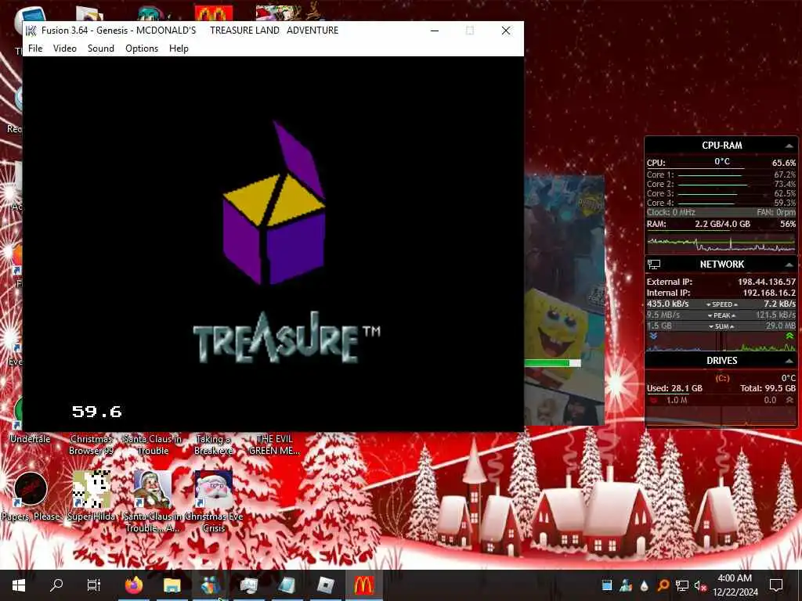
Task: Click the Fusion window title bar icon
Action: [x=31, y=31]
